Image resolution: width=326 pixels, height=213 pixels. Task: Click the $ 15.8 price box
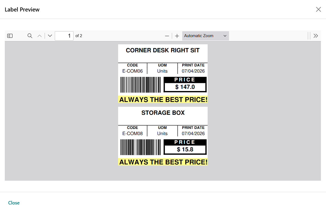click(185, 149)
